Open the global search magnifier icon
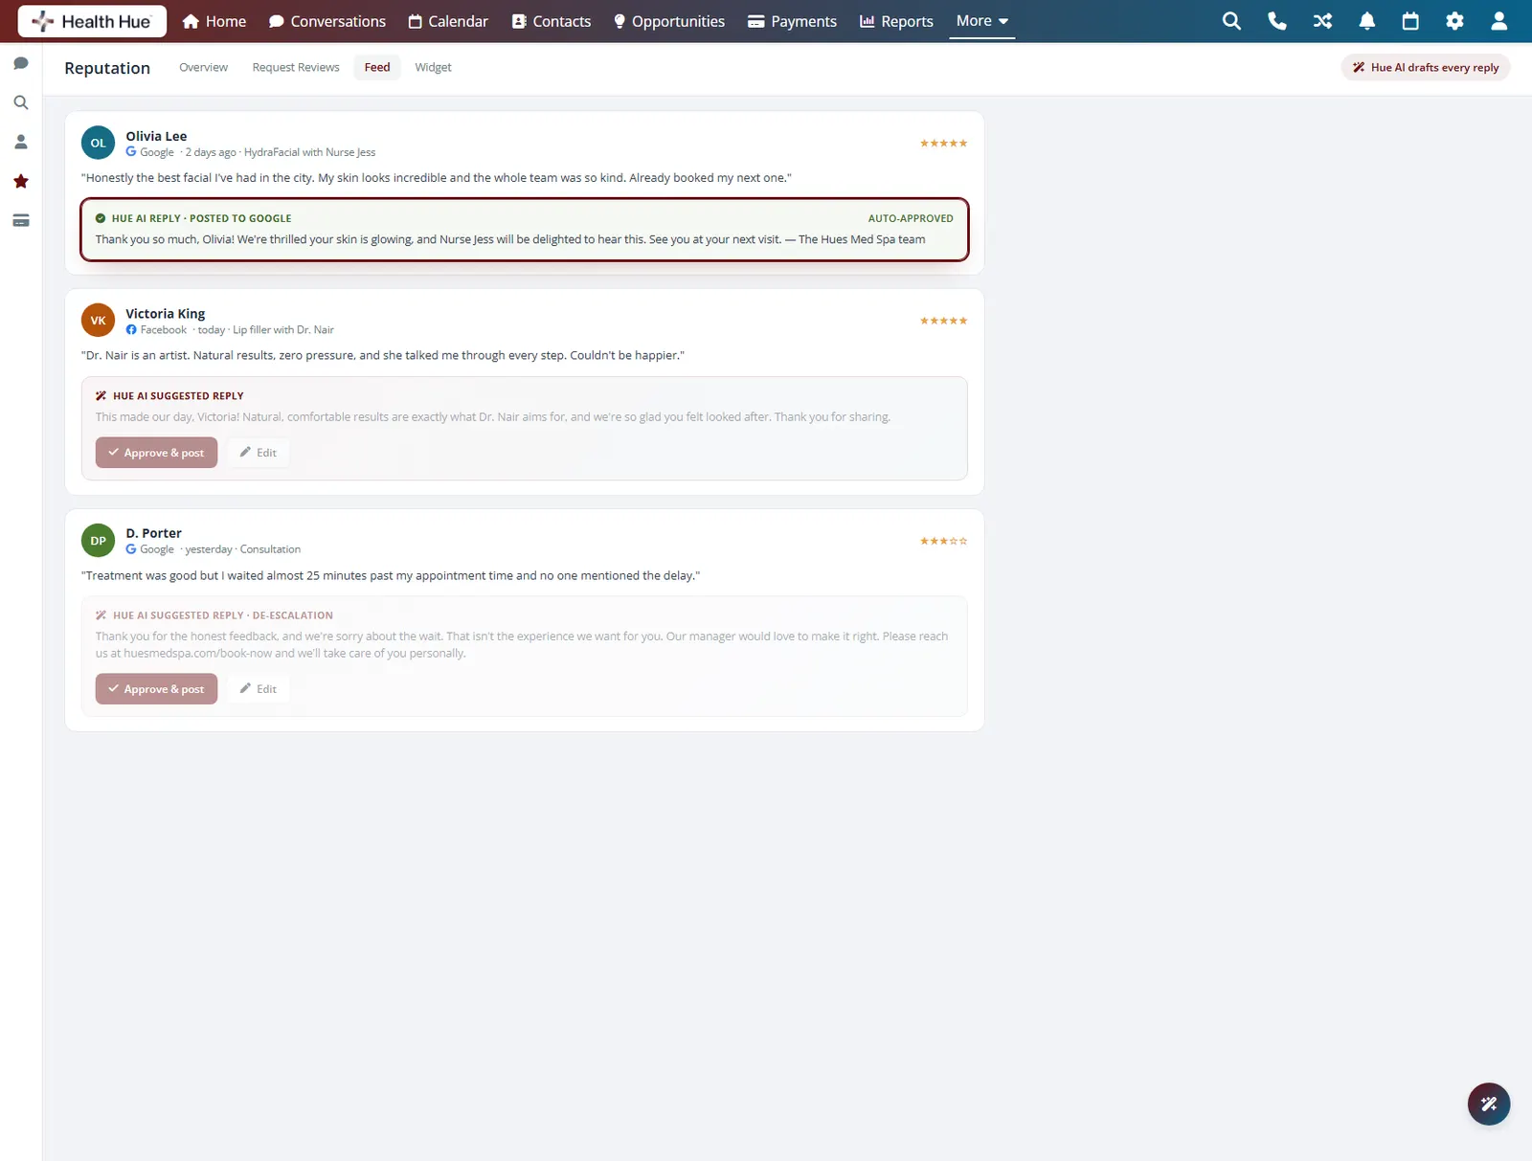 coord(1231,21)
